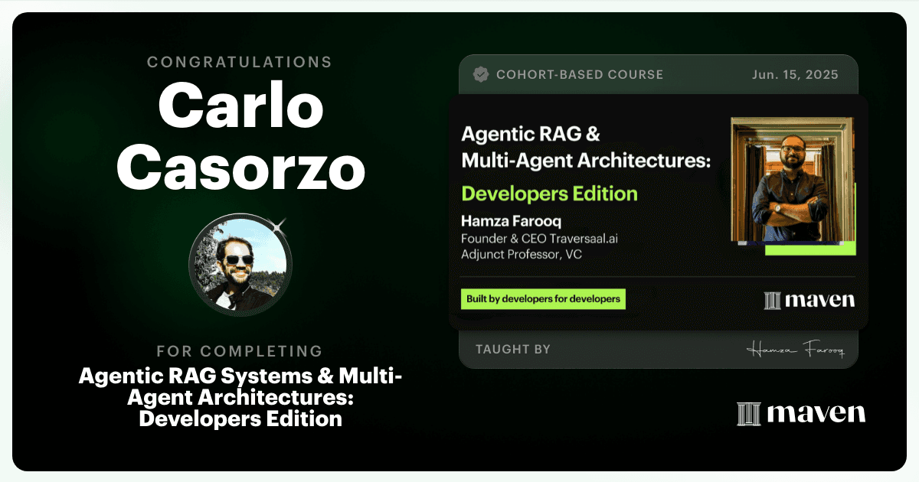Click the verified badge beside Cohort-Based Course
Viewport: 919px width, 482px height.
tap(481, 75)
